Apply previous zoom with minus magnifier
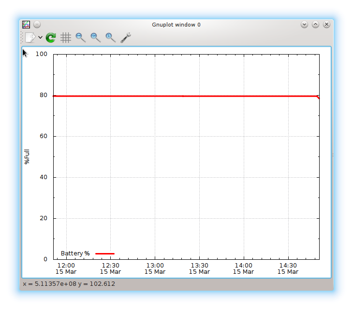 tap(81, 38)
